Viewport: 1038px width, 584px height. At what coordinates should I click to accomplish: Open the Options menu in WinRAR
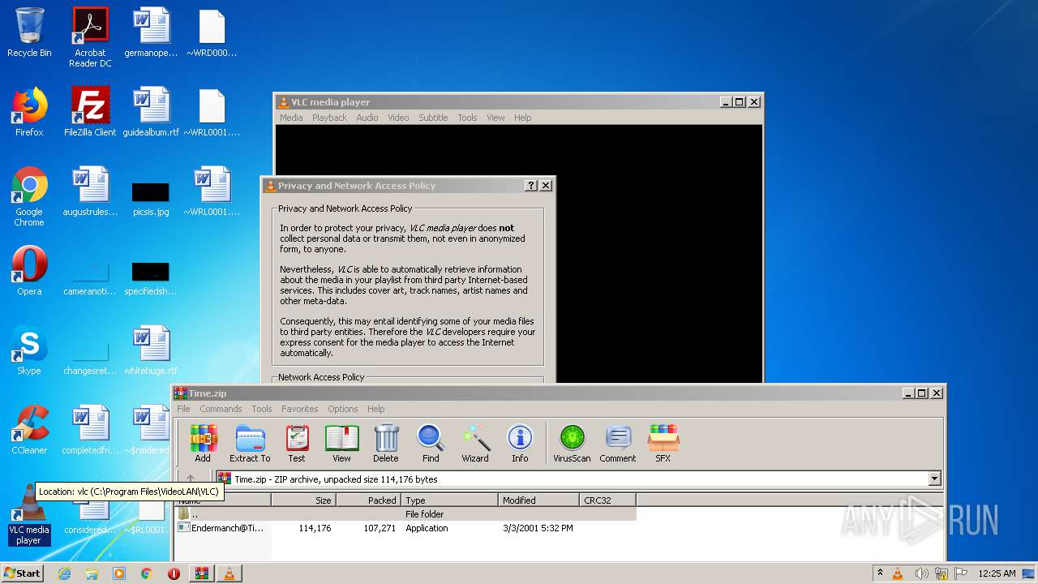(x=342, y=409)
